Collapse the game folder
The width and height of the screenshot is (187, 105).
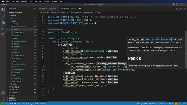coord(14,21)
